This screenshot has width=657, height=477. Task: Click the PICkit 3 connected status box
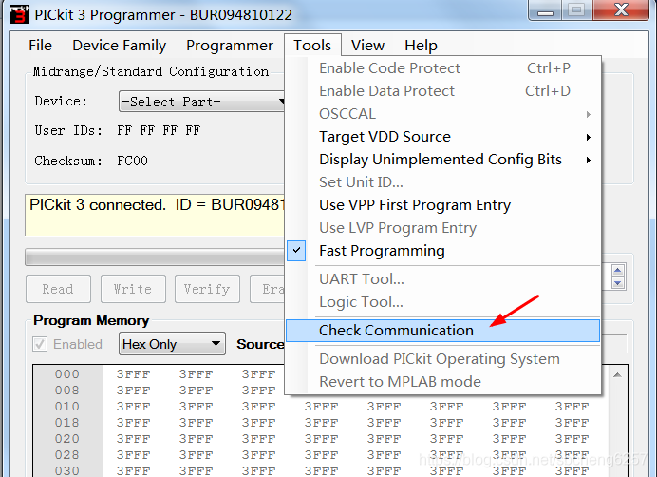coord(155,215)
